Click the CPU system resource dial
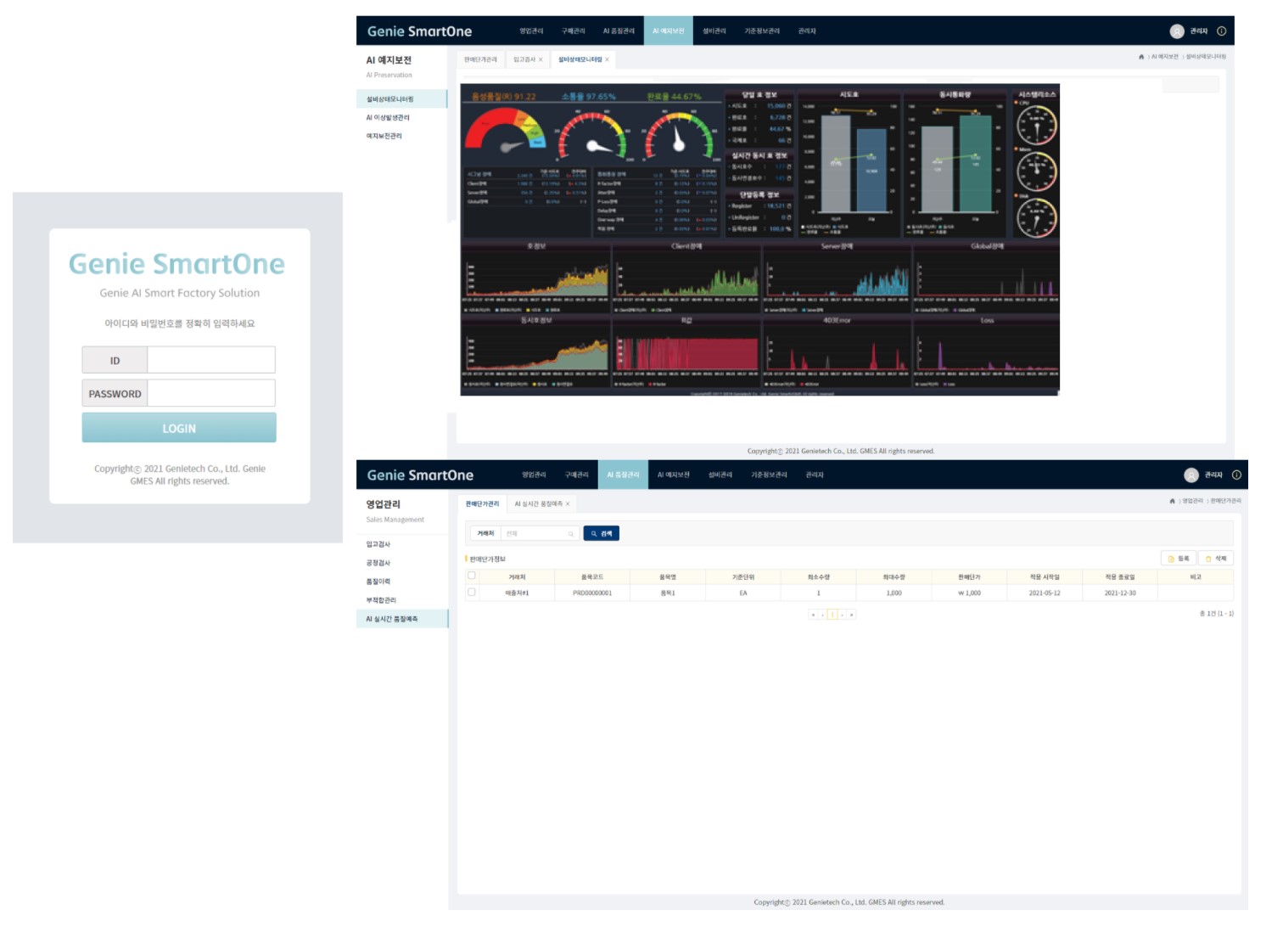Screen dimensions: 1266x933 click(x=1037, y=126)
